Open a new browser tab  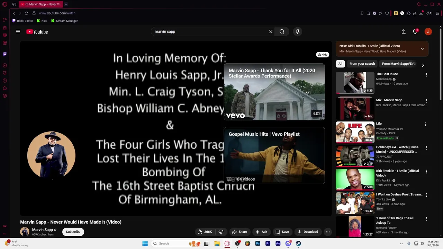tap(66, 4)
